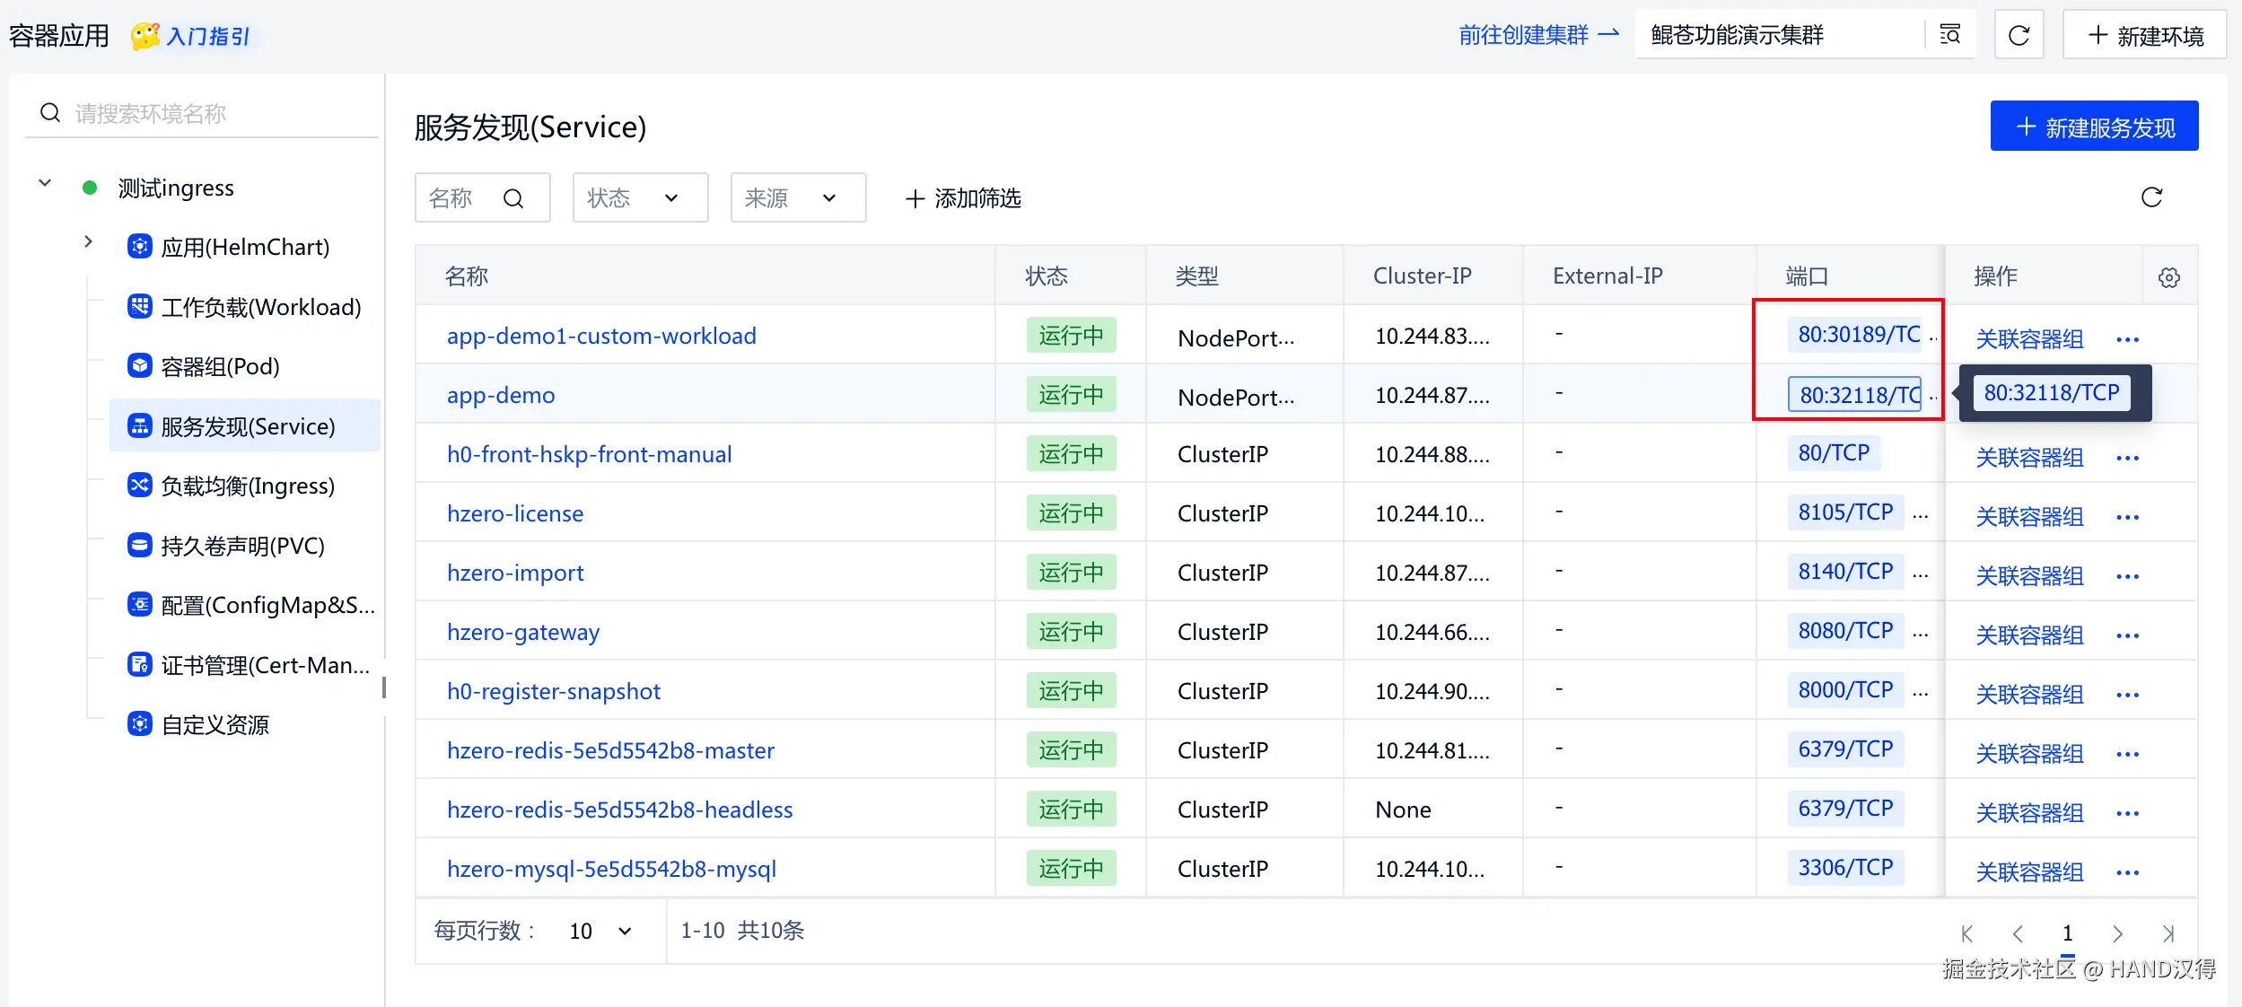
Task: Click the top bar cluster refresh button
Action: pyautogui.click(x=2019, y=35)
